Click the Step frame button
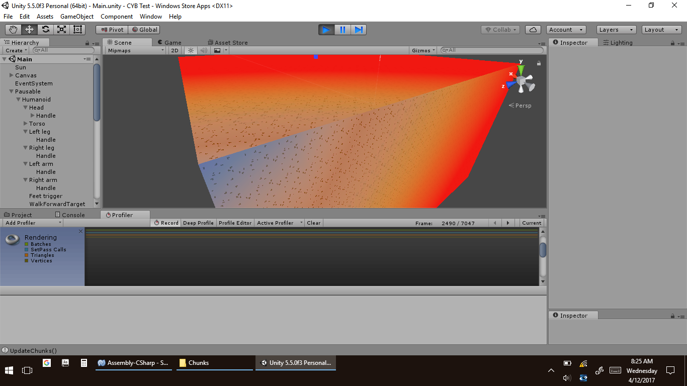Image resolution: width=687 pixels, height=386 pixels. point(359,30)
